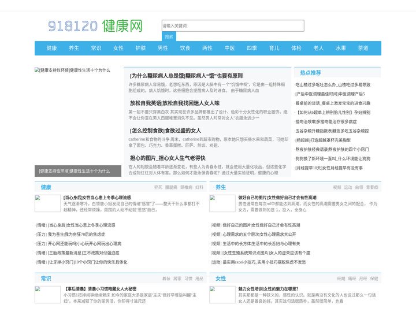Open list item 最实用excel小技巧

click(x=264, y=262)
